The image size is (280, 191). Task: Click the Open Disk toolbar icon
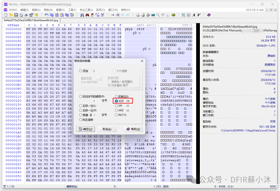click(138, 15)
